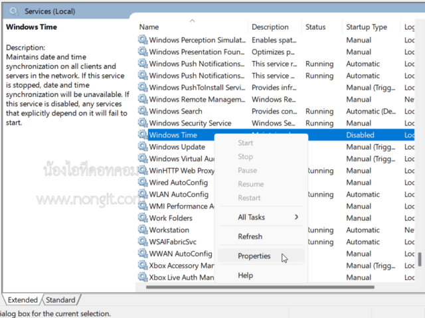
Task: Click the gear icon beside Windows Perception Simulation
Action: click(x=143, y=40)
